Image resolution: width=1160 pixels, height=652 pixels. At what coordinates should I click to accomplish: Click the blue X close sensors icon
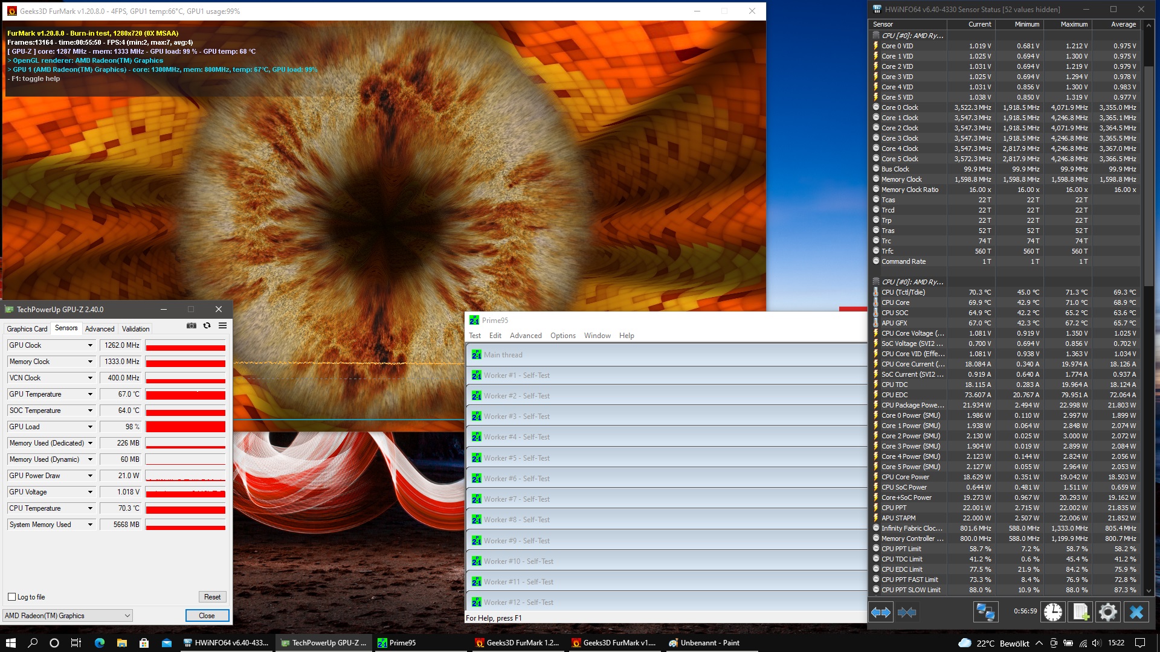pyautogui.click(x=1136, y=612)
